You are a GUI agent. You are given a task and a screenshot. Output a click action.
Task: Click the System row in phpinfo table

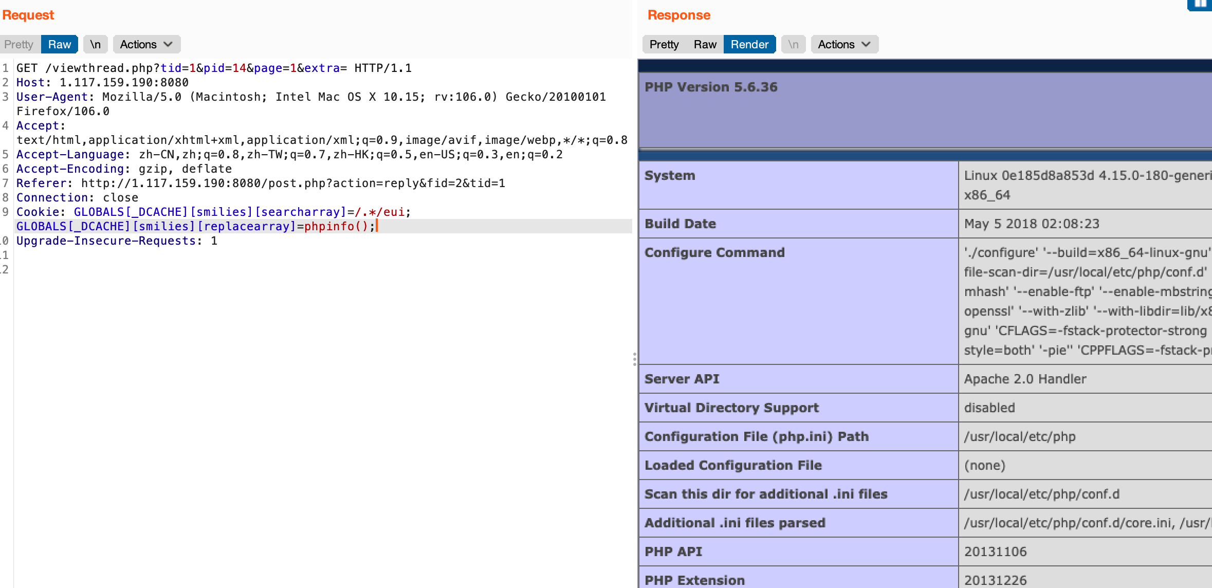click(670, 176)
